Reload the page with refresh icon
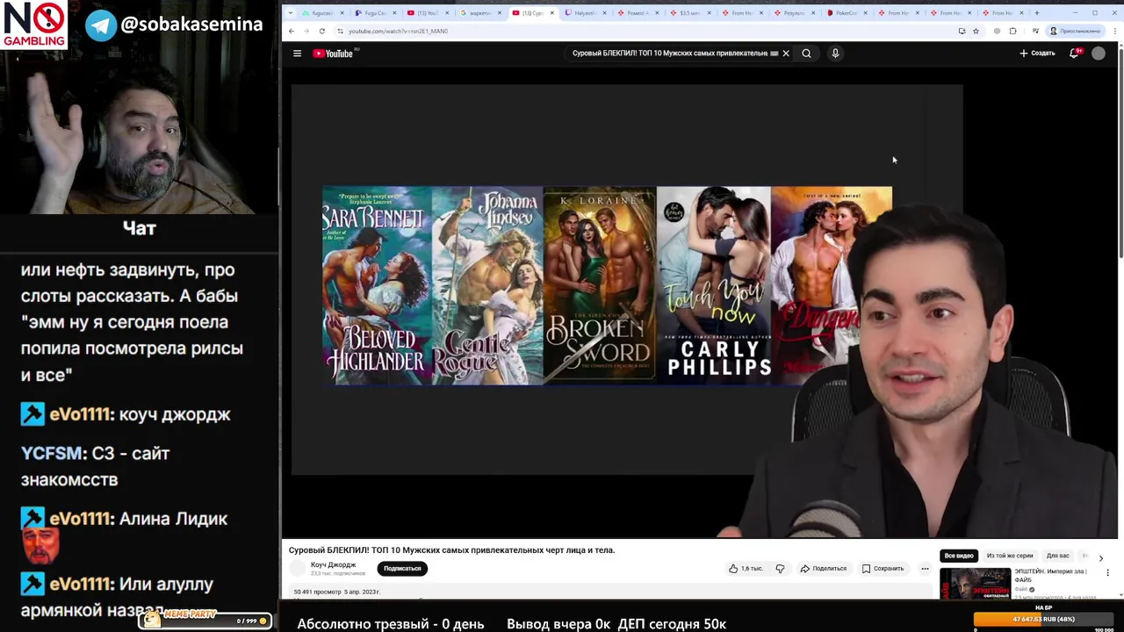 point(322,31)
